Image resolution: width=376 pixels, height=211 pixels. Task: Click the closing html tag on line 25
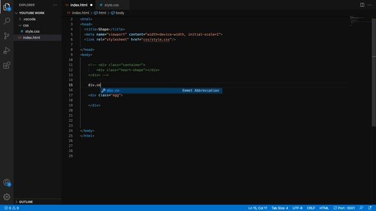(87, 135)
